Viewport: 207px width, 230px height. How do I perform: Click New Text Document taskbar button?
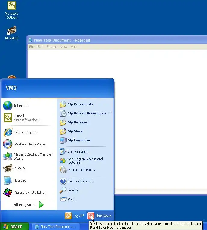(x=56, y=227)
